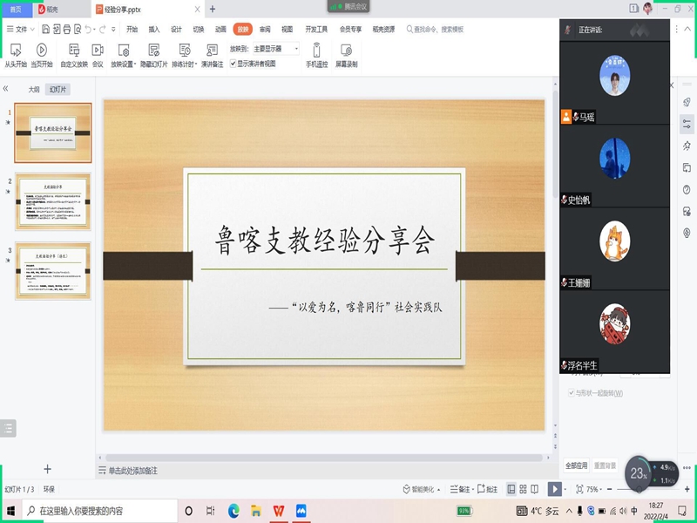Image resolution: width=697 pixels, height=523 pixels.
Task: Open Microsoft Edge from the taskbar
Action: coord(233,510)
